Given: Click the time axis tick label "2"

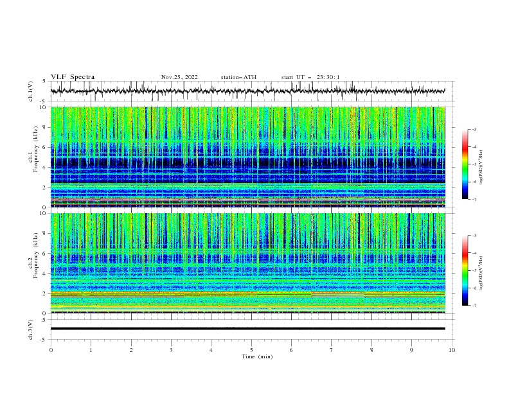Looking at the screenshot, I should pos(131,350).
